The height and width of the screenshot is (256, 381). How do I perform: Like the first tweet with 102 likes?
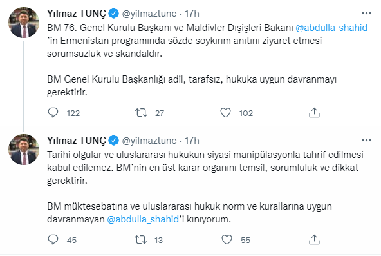[225, 113]
